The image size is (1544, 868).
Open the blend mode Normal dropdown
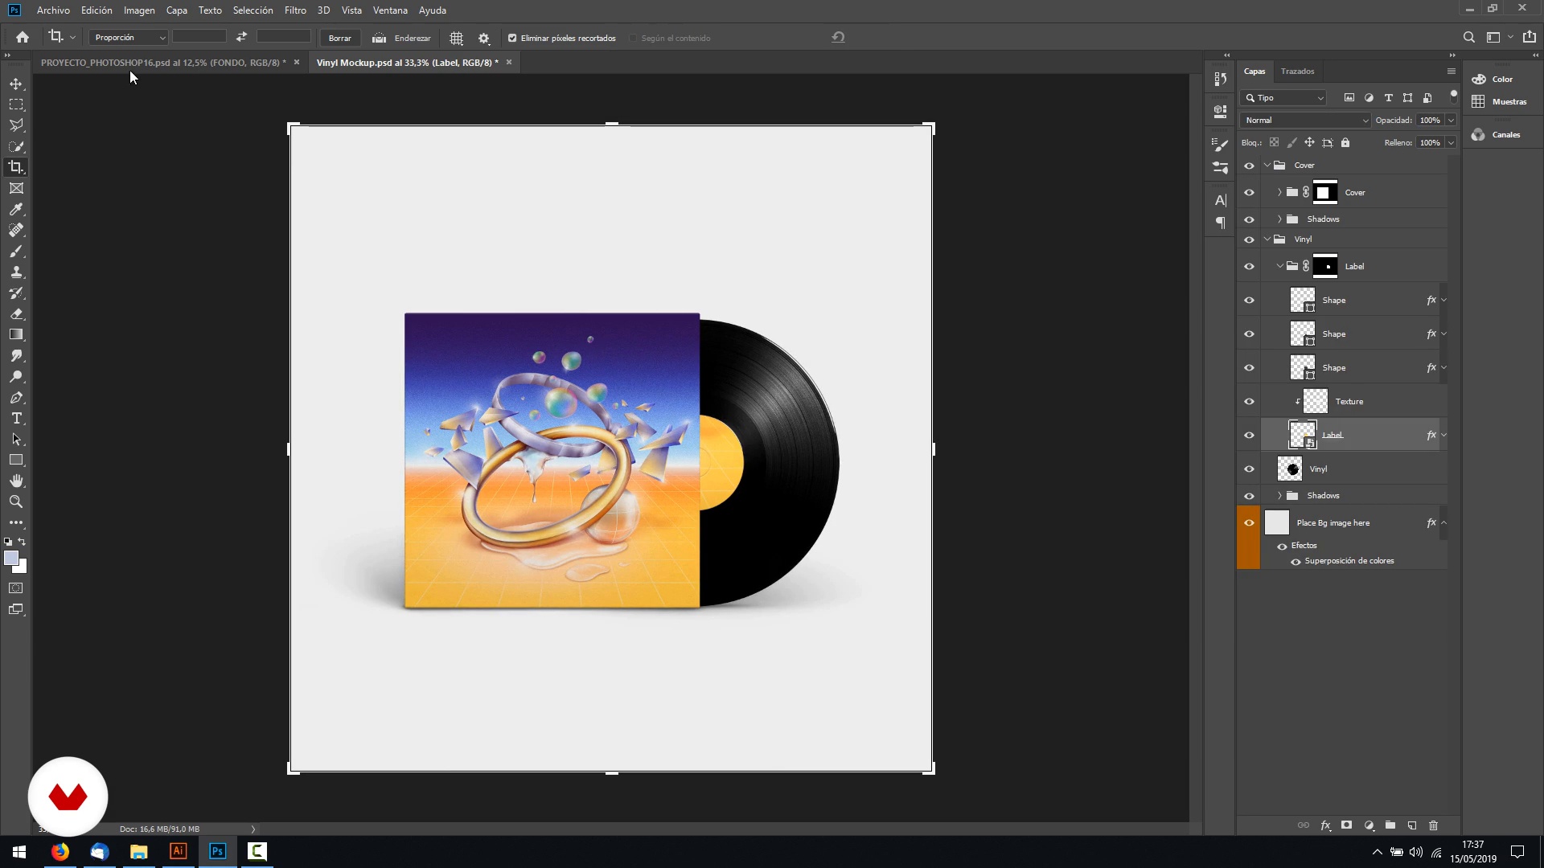pyautogui.click(x=1304, y=121)
